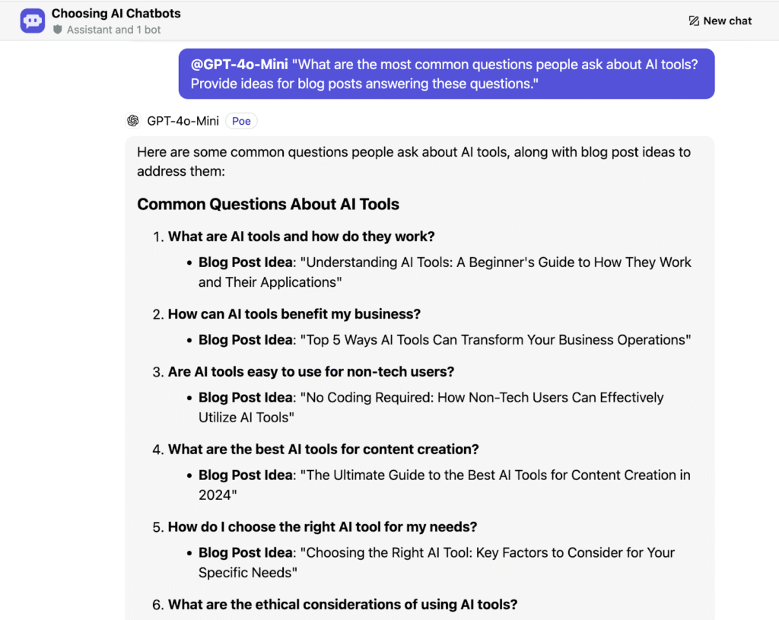Click 'How can AI tools benefit my business?'
The height and width of the screenshot is (620, 779).
click(x=294, y=314)
